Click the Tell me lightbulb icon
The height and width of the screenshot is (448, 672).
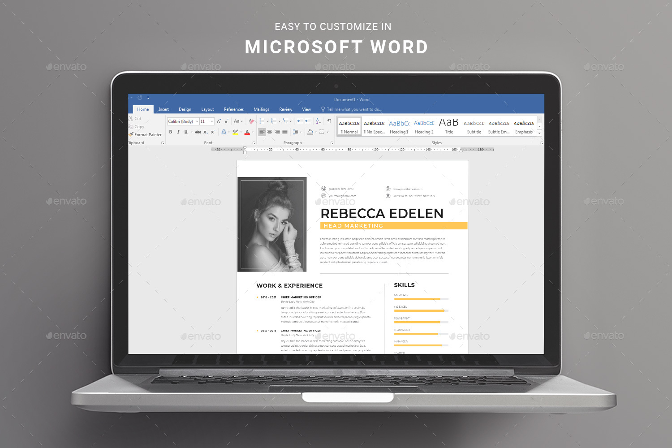[x=323, y=109]
